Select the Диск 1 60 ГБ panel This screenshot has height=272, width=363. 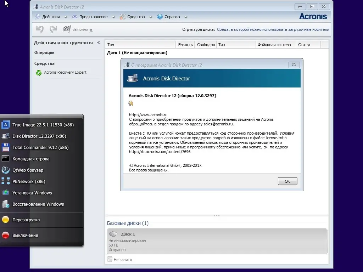tap(217, 242)
